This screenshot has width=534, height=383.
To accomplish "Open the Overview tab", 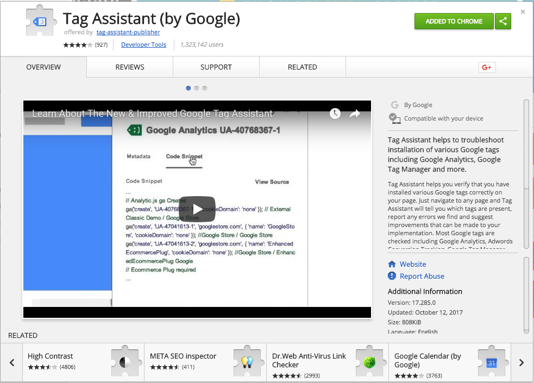I will pos(43,67).
